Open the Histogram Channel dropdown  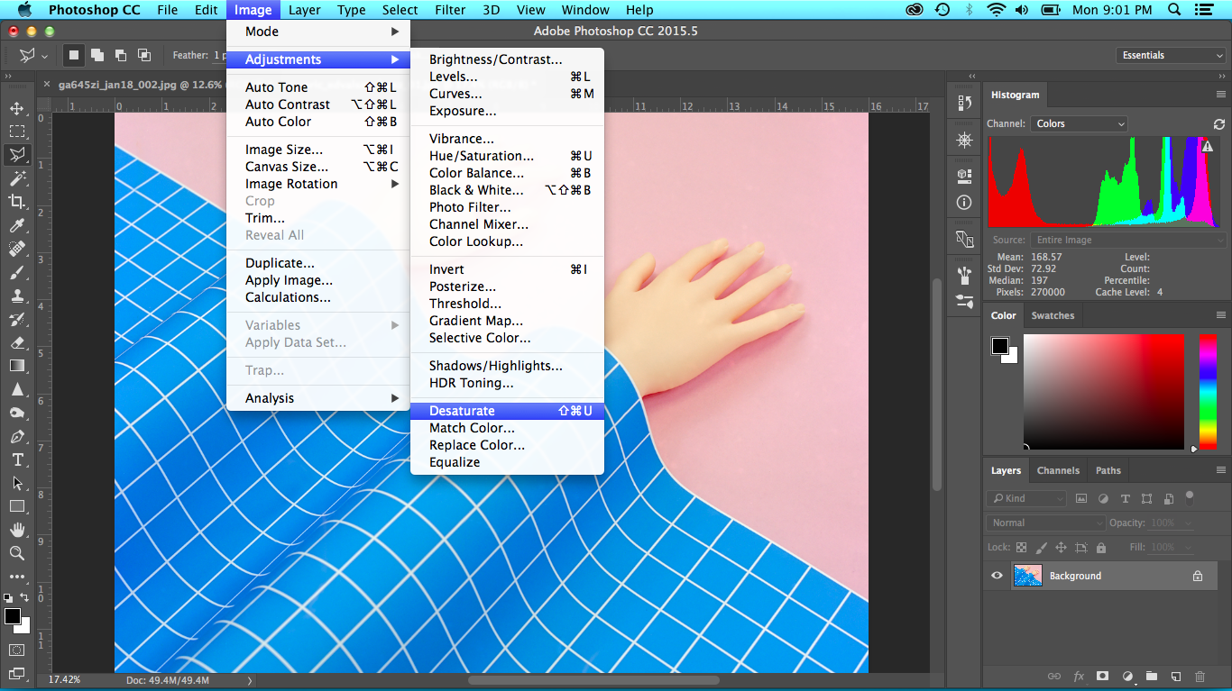pyautogui.click(x=1080, y=124)
